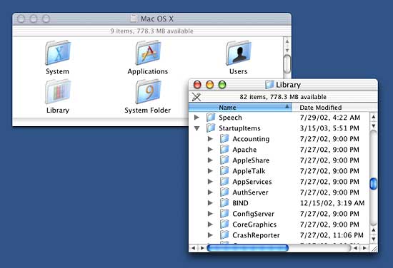Expand the AuthServer folder triangle

click(x=211, y=192)
